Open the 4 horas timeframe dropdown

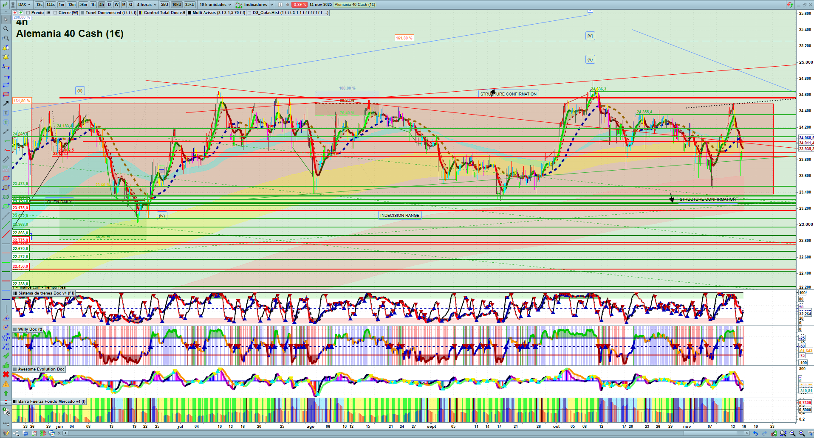147,5
